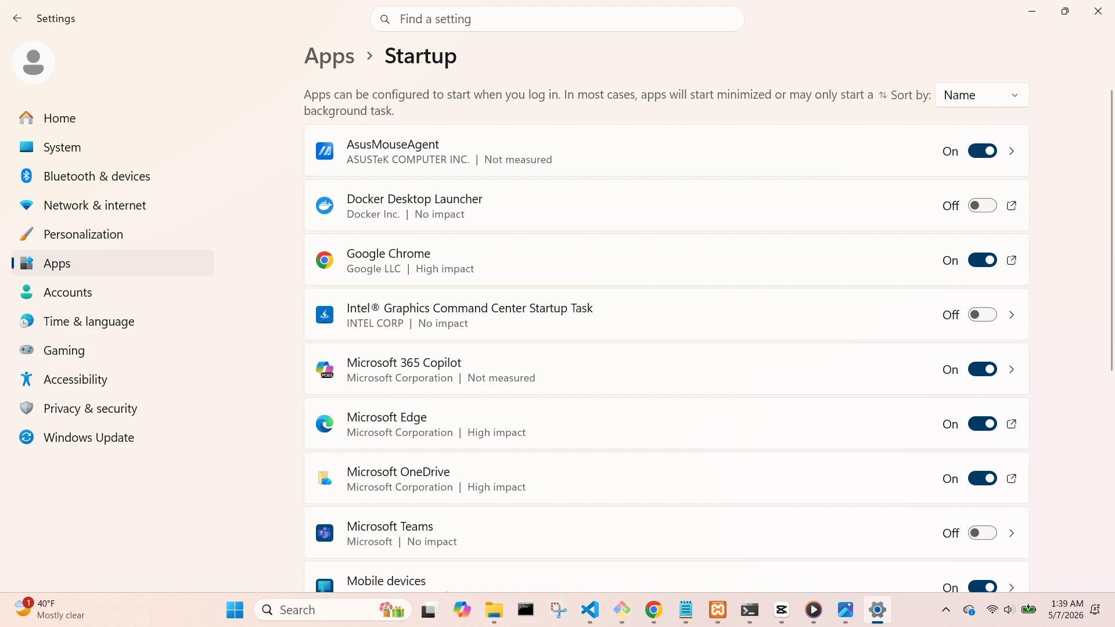Click the Microsoft Edge icon in startup list
Viewport: 1115px width, 627px height.
point(325,424)
